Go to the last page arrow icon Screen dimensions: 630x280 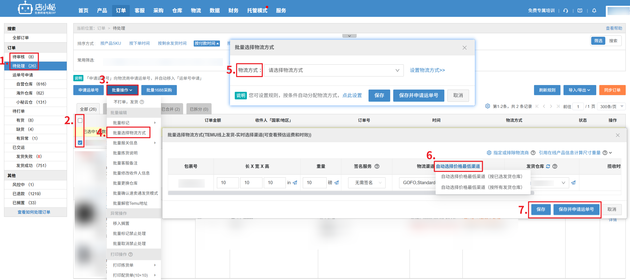click(x=558, y=106)
